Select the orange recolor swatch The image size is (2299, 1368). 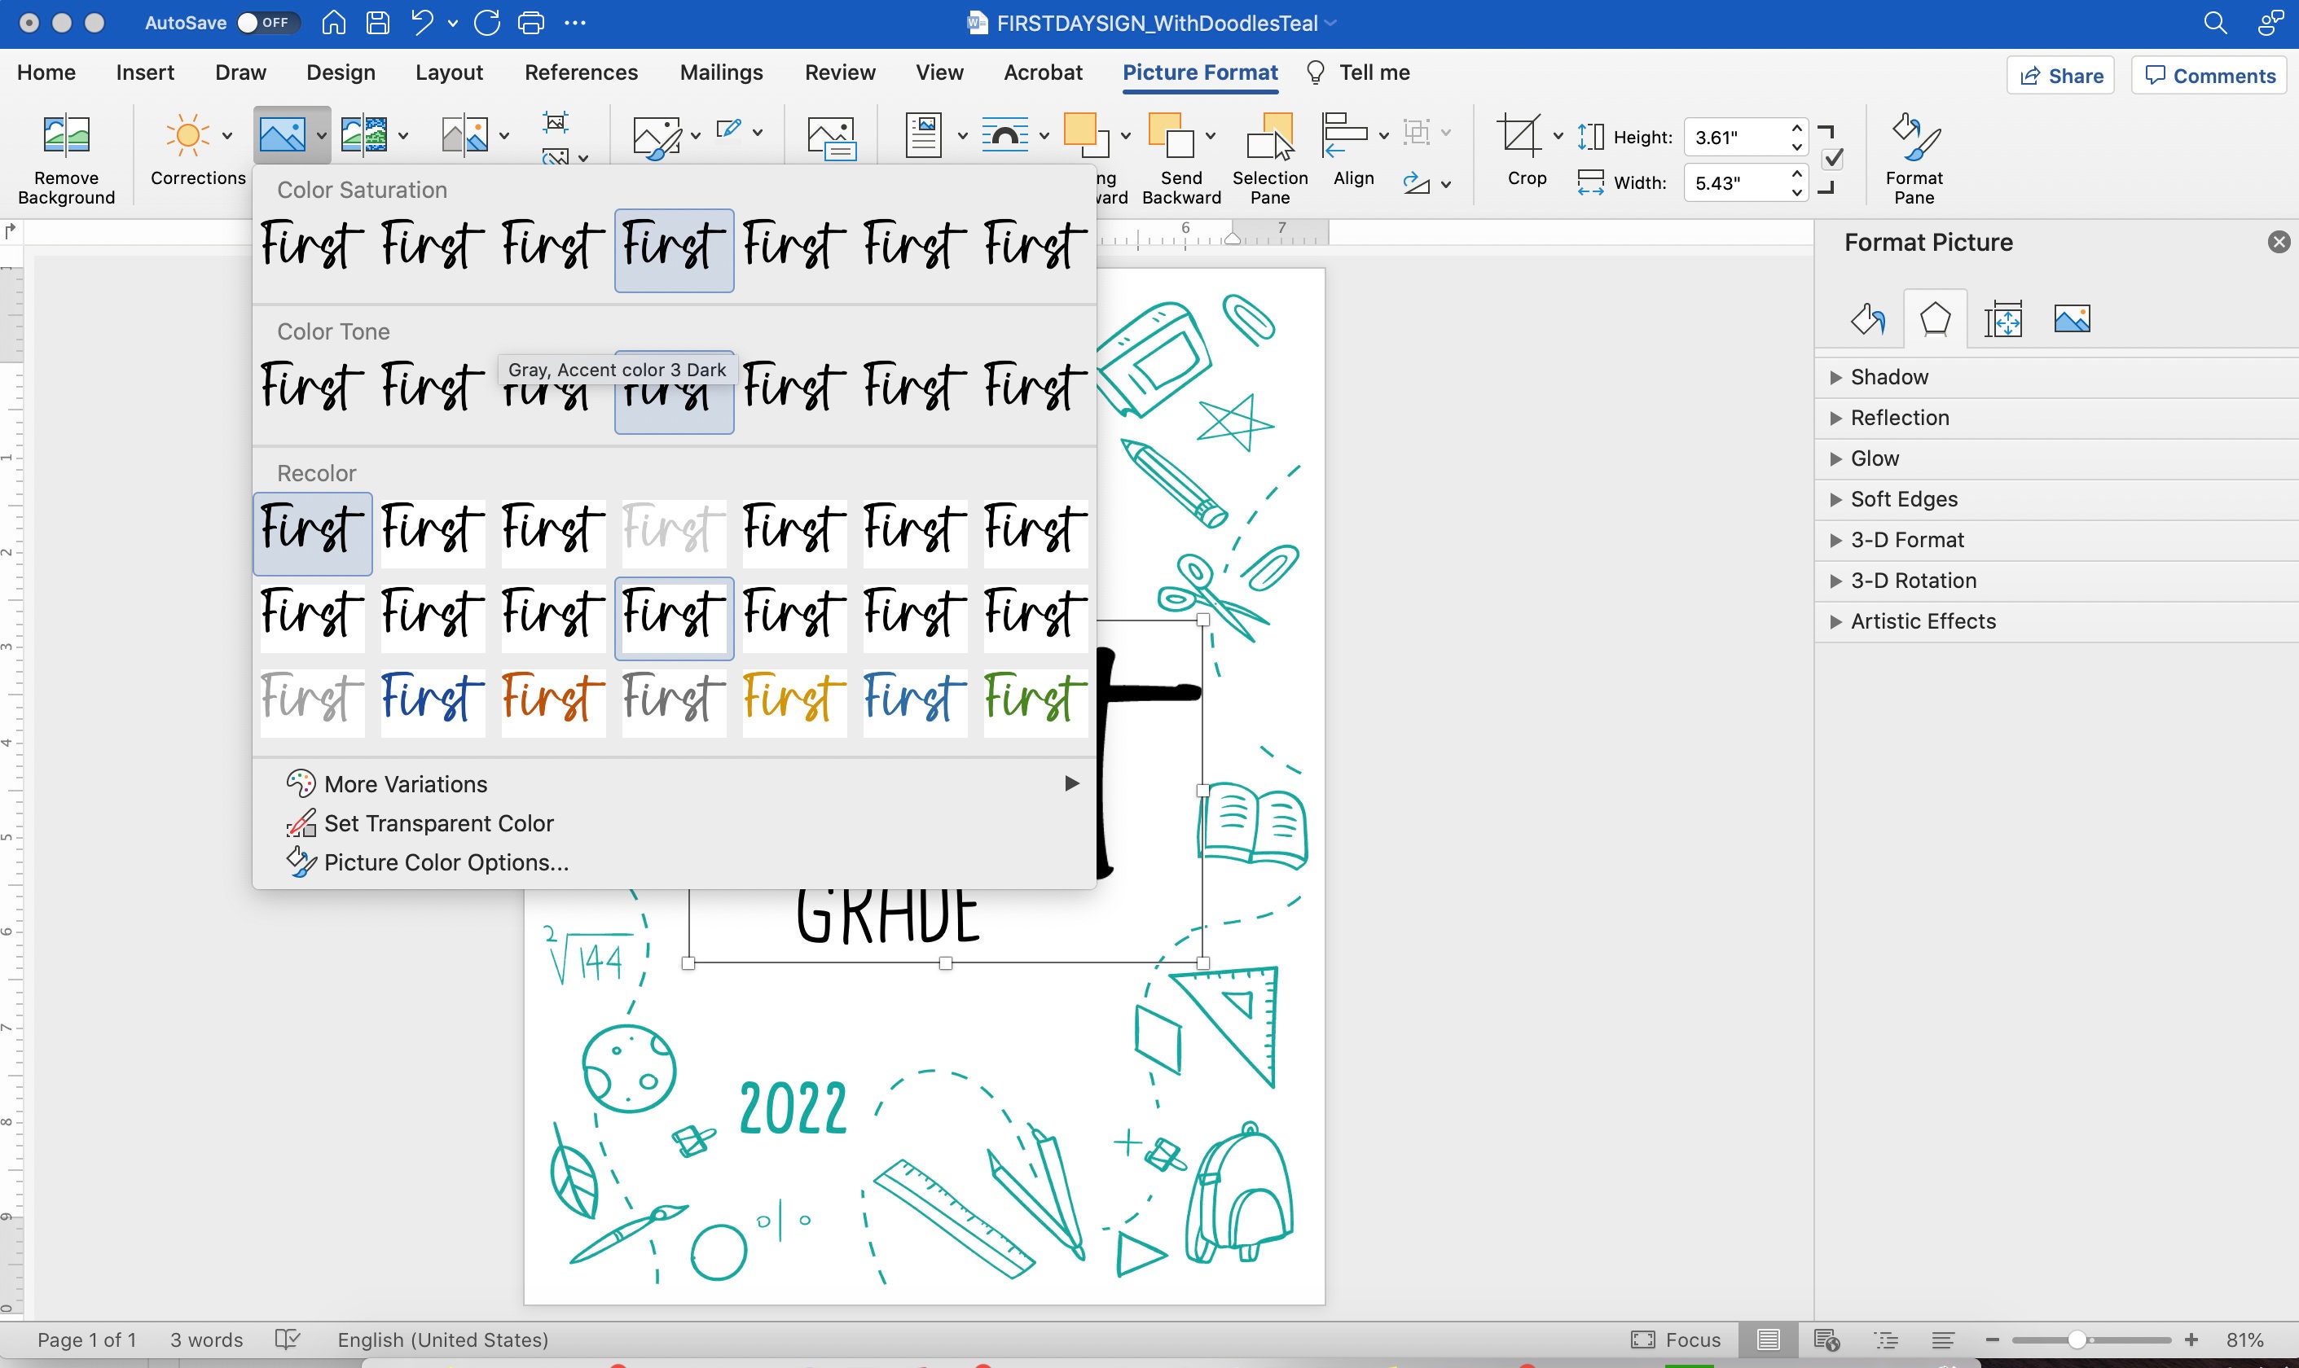pos(553,698)
